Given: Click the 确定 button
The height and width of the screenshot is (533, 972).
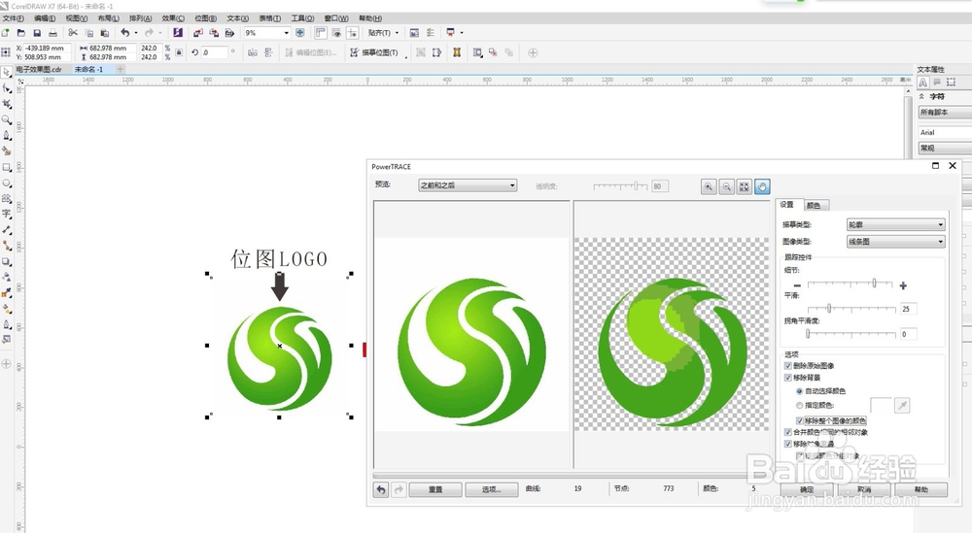Looking at the screenshot, I should (x=806, y=489).
